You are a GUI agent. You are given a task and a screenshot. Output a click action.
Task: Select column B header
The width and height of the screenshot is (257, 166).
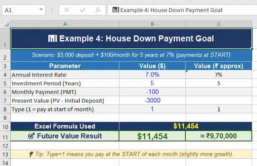pyautogui.click(x=152, y=24)
